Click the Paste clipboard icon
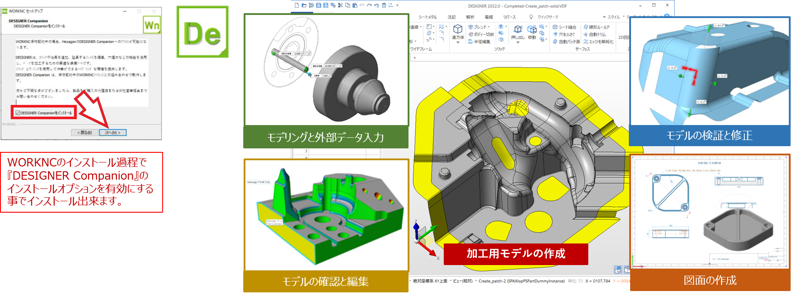The image size is (791, 295). [355, 5]
